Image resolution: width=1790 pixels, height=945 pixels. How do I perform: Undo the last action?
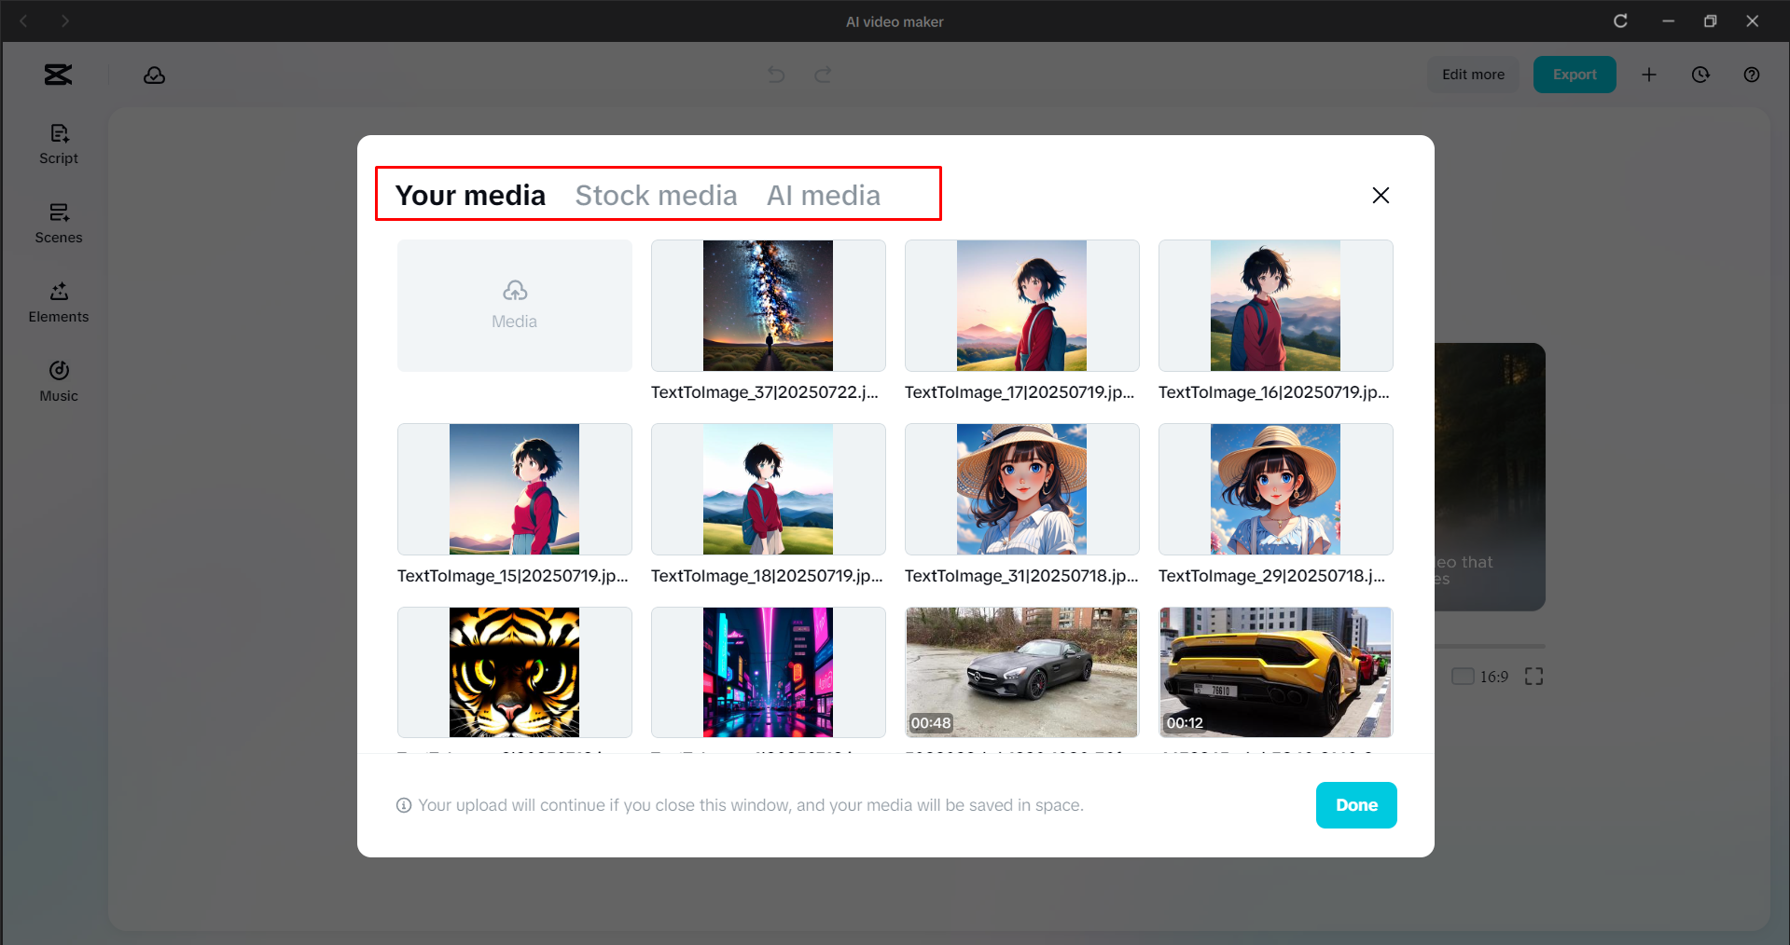pyautogui.click(x=775, y=75)
